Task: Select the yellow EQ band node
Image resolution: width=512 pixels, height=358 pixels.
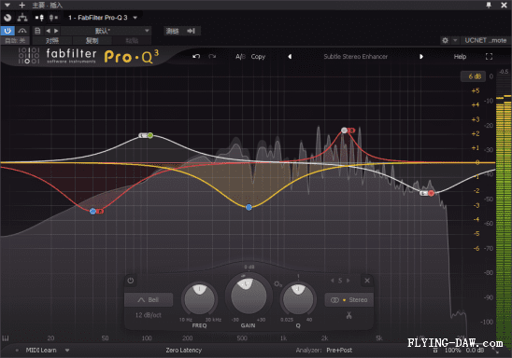Action: pyautogui.click(x=249, y=207)
